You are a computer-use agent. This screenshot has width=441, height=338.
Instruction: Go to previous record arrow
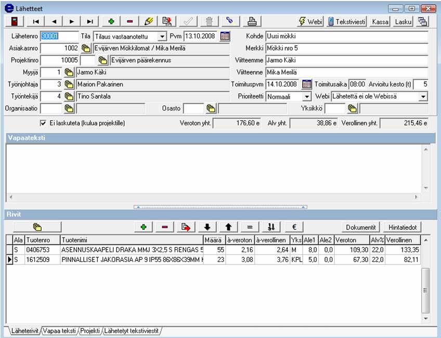(x=54, y=21)
